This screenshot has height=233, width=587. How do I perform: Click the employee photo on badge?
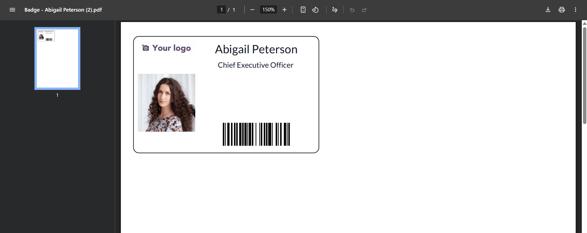coord(166,103)
